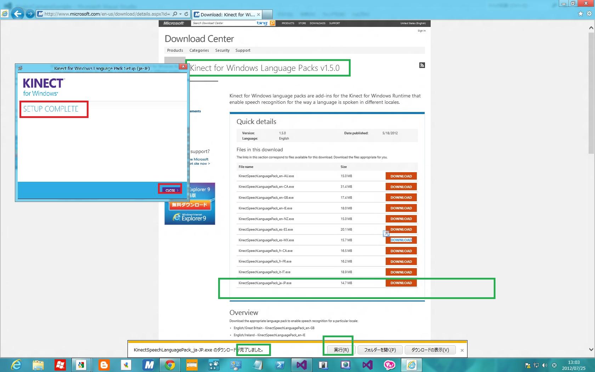Click the network icon in the system tray

pos(536,365)
